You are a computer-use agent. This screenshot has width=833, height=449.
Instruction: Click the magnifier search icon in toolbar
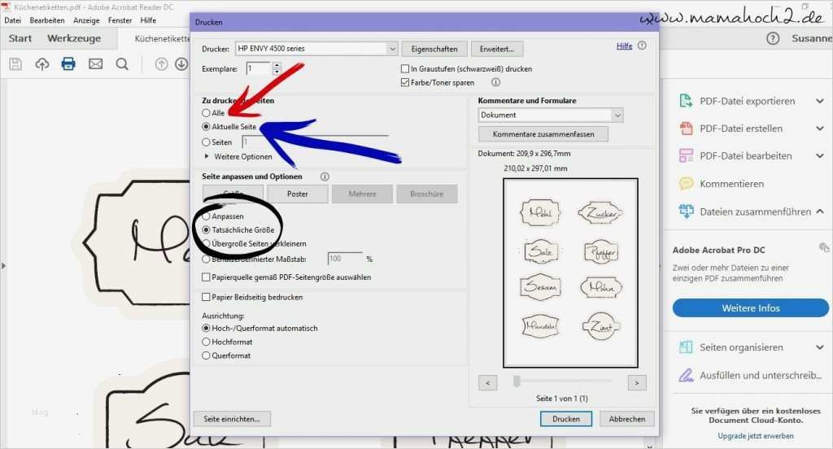(122, 64)
